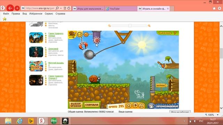Open the Справка menu
The image size is (223, 125).
(x=60, y=14)
